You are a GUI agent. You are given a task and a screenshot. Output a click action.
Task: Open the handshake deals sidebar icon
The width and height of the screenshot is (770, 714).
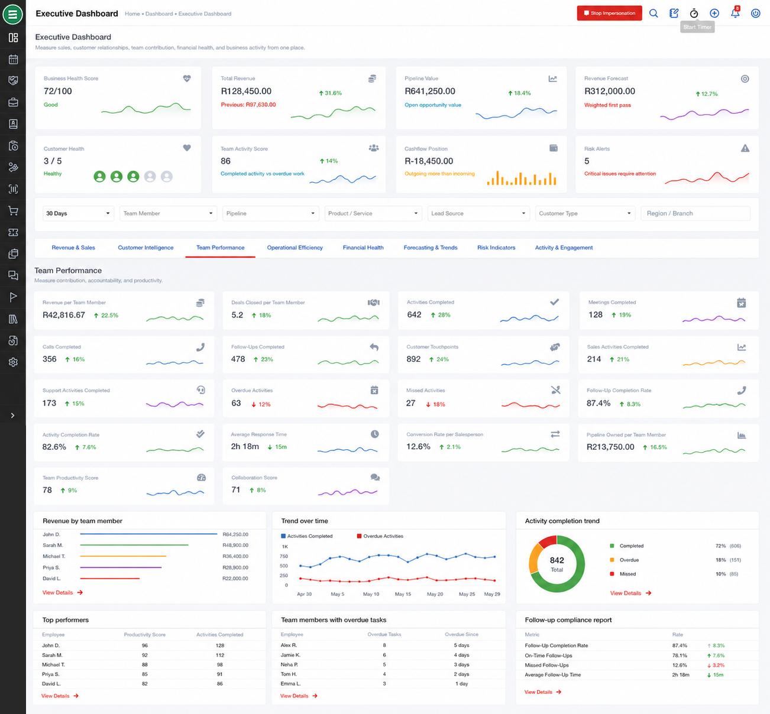point(13,81)
